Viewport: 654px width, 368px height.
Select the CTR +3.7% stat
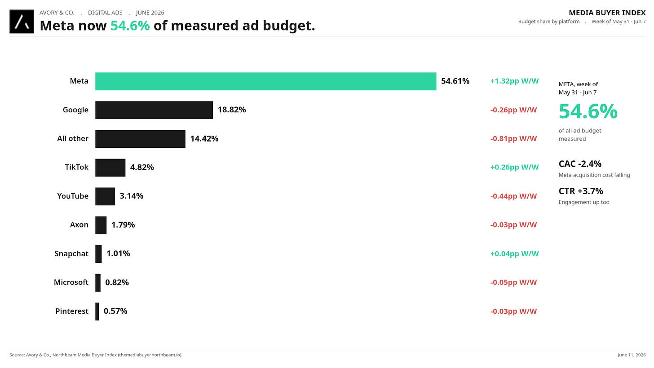point(581,191)
